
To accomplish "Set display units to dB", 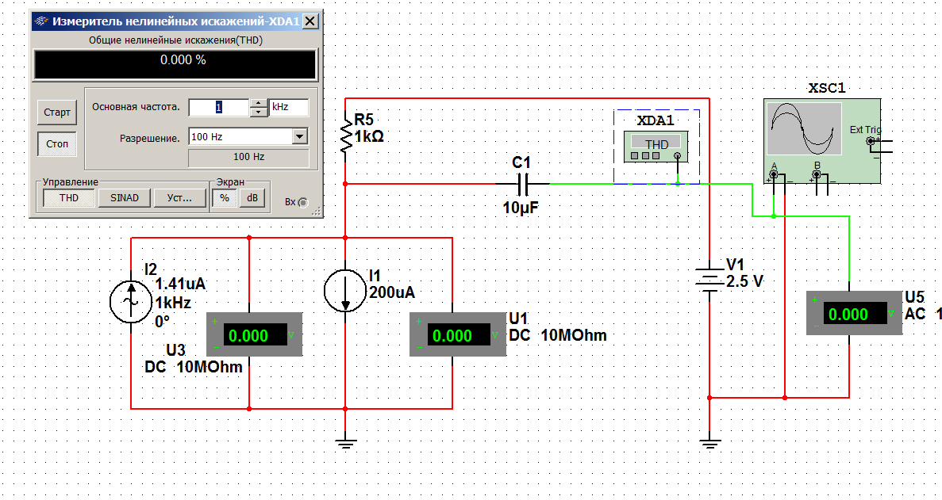I will [252, 198].
